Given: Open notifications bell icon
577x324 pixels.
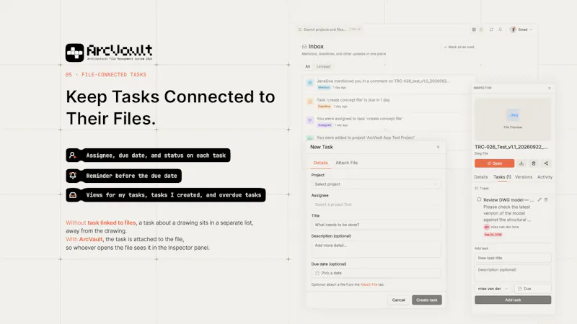Looking at the screenshot, I should [x=500, y=30].
